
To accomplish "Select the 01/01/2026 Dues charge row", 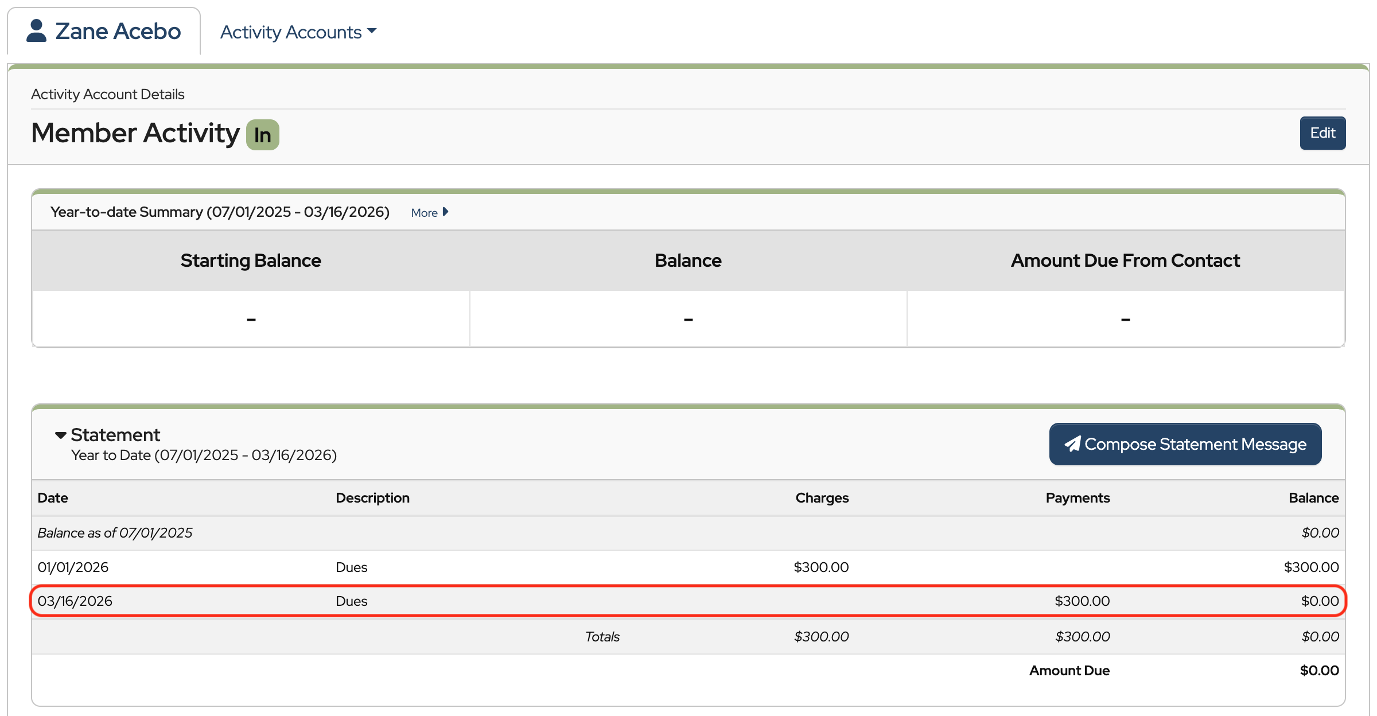I will (687, 567).
